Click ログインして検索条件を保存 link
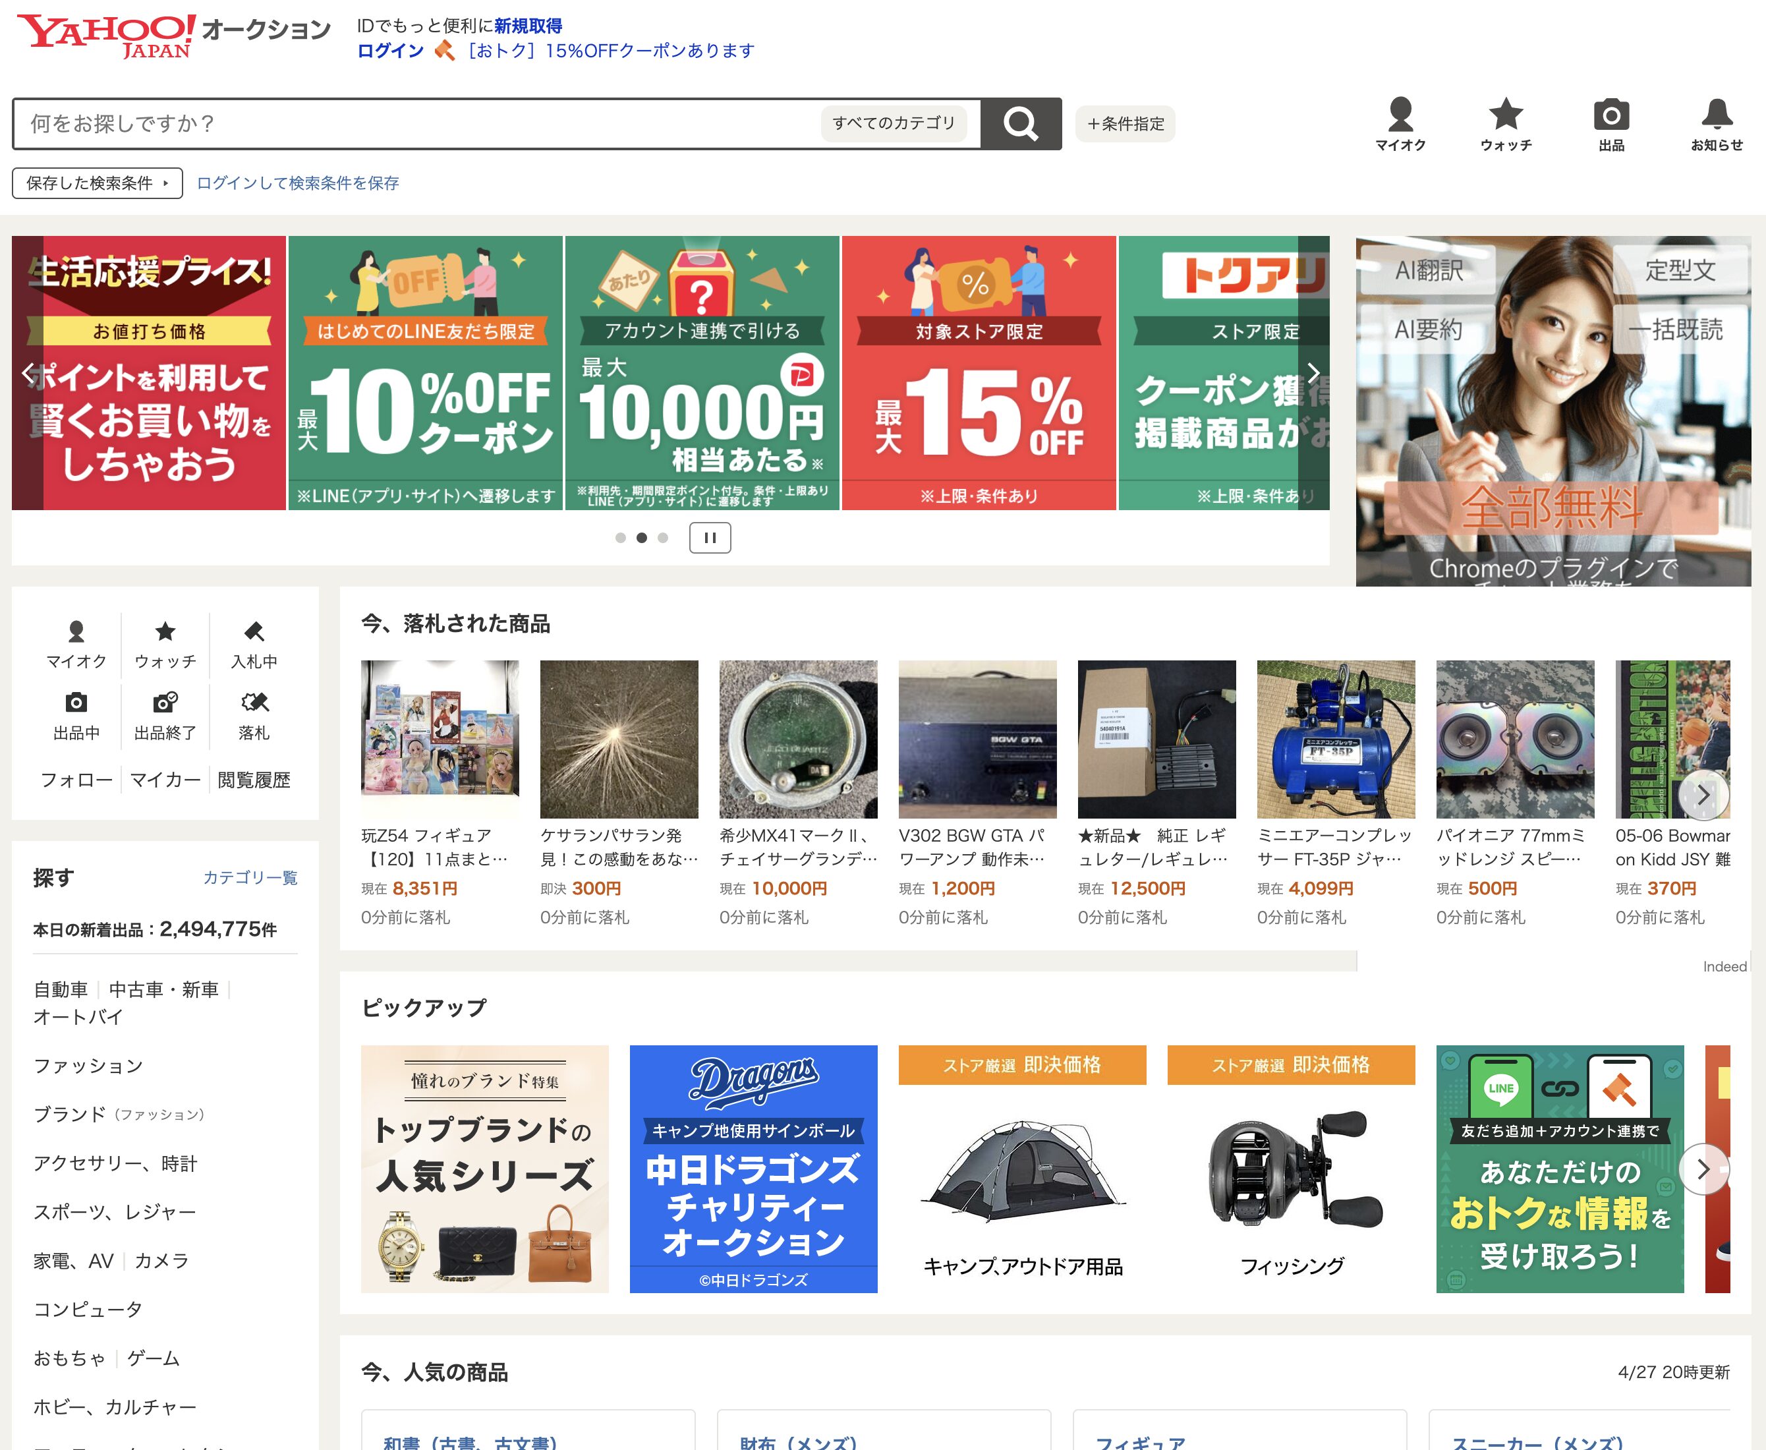Viewport: 1766px width, 1450px height. [x=297, y=183]
